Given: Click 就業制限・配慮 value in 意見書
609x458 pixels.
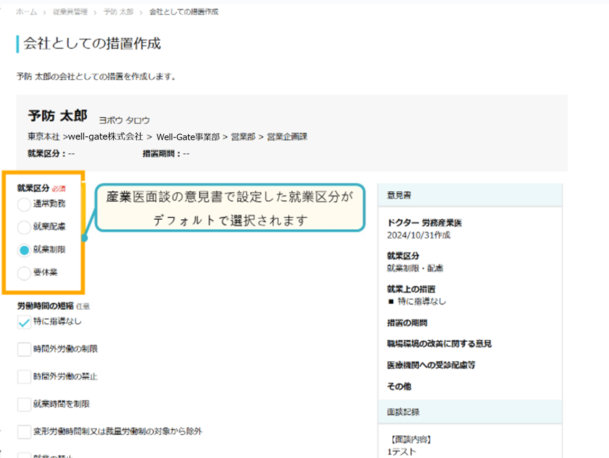Looking at the screenshot, I should (415, 268).
